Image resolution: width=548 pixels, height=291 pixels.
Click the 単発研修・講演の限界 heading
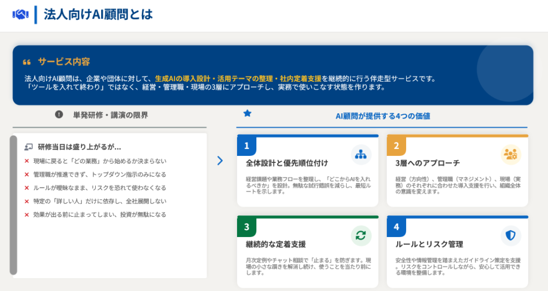[110, 115]
